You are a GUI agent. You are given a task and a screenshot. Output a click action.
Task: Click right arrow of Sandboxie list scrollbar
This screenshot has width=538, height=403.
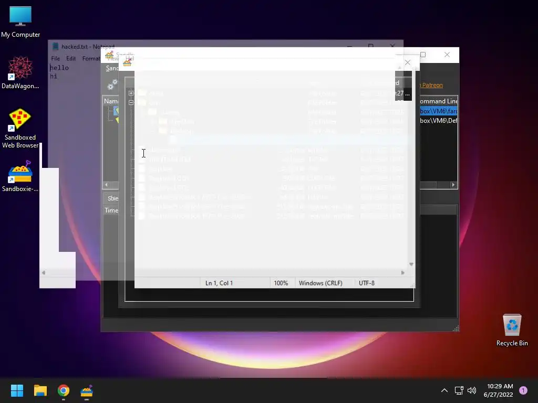[x=453, y=185]
